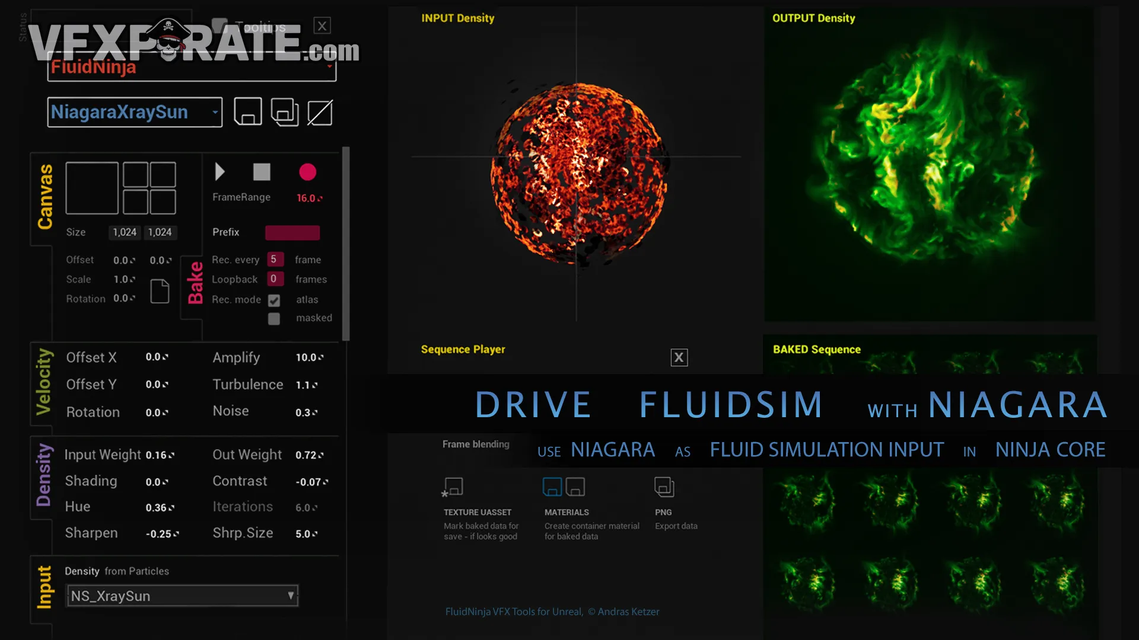
Task: Click the vertical Status label
Action: [x=23, y=27]
